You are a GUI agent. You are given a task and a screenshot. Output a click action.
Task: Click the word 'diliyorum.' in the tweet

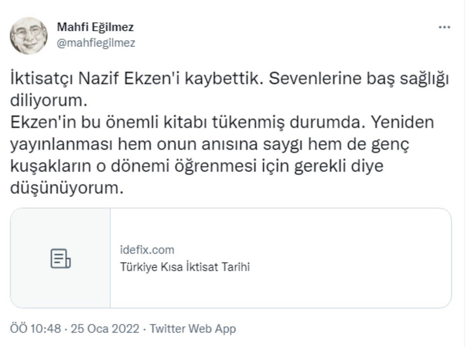tap(47, 101)
